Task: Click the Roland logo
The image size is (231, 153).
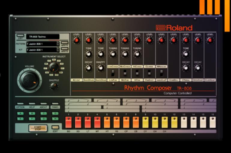Action: click(x=174, y=28)
